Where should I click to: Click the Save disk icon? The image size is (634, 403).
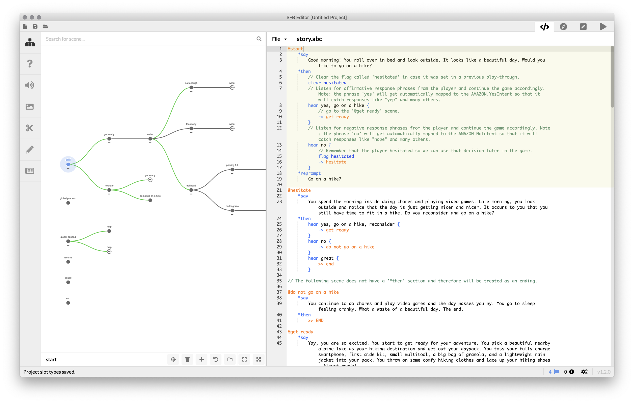click(x=35, y=26)
